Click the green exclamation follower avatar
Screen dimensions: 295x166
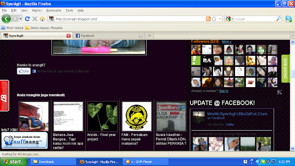[x=196, y=60]
